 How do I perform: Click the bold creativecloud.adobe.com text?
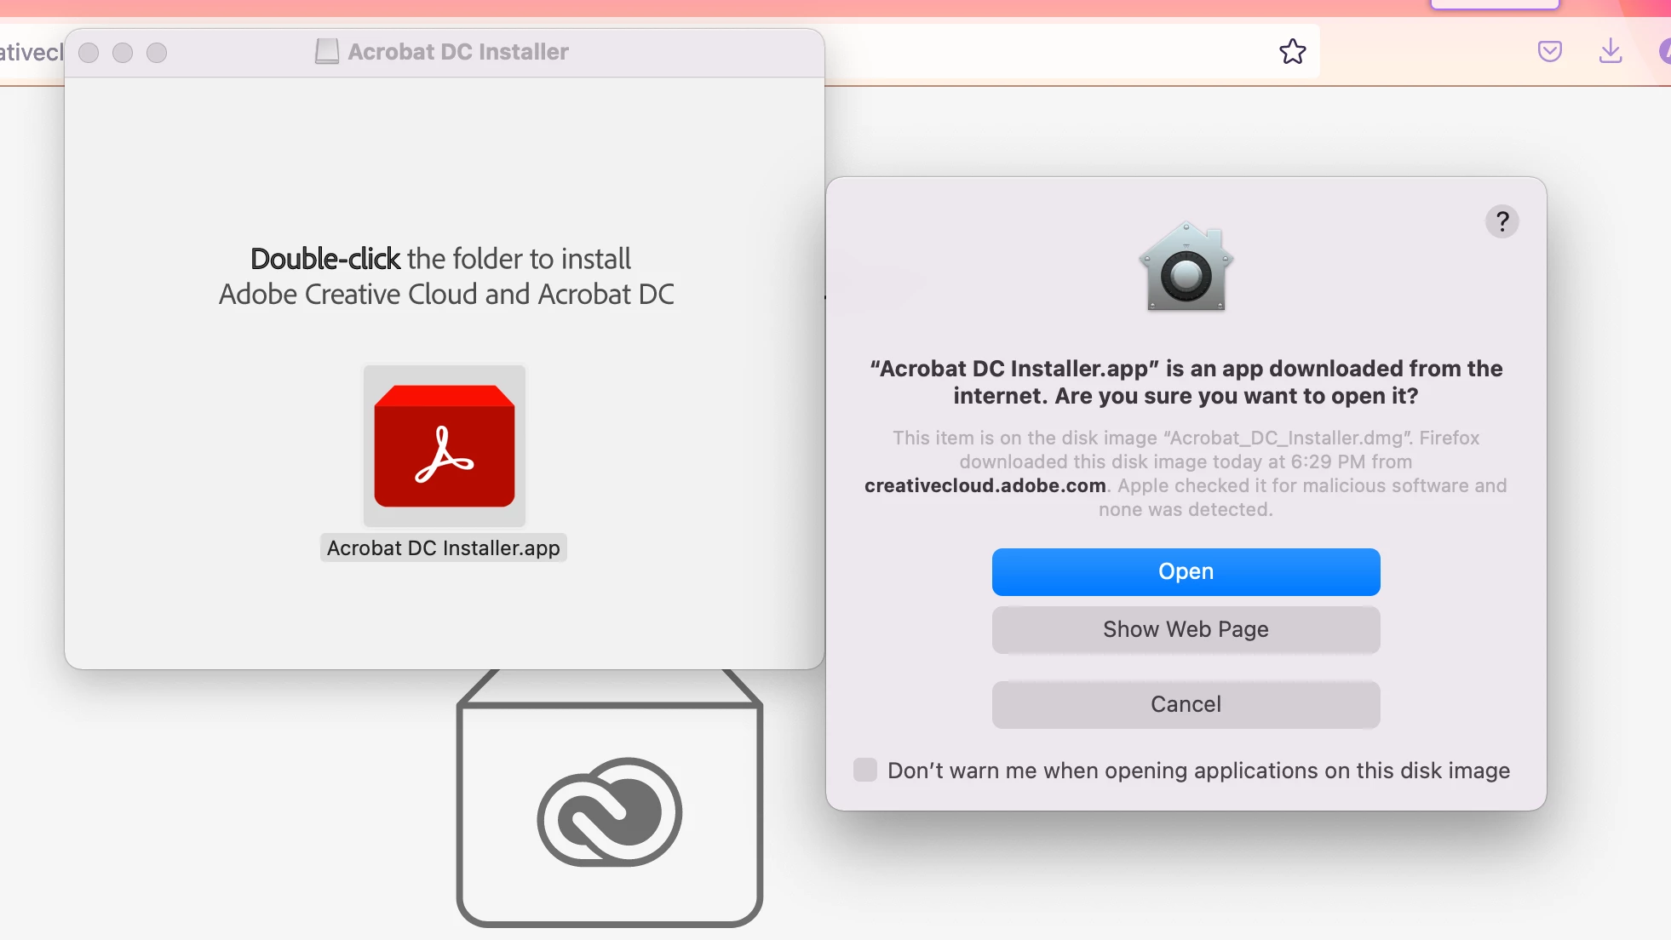click(x=985, y=485)
